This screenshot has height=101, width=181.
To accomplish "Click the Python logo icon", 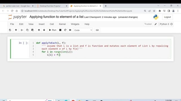I will [x=156, y=17].
